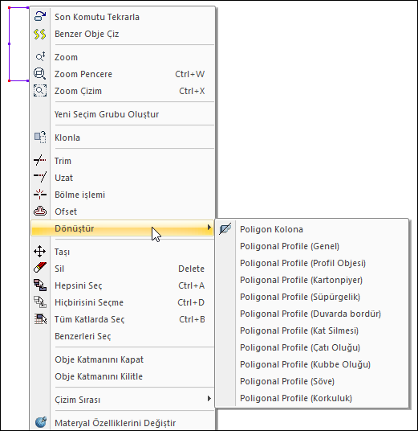Select the Trim tool icon
Image resolution: width=418 pixels, height=431 pixels.
40,160
